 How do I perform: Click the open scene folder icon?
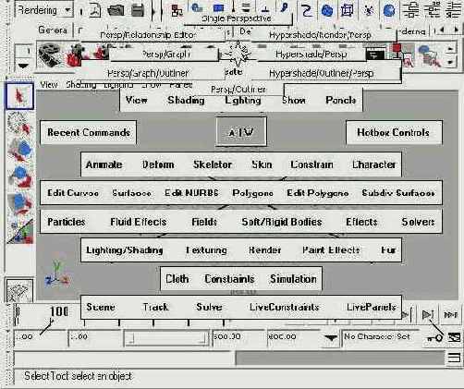(x=116, y=10)
